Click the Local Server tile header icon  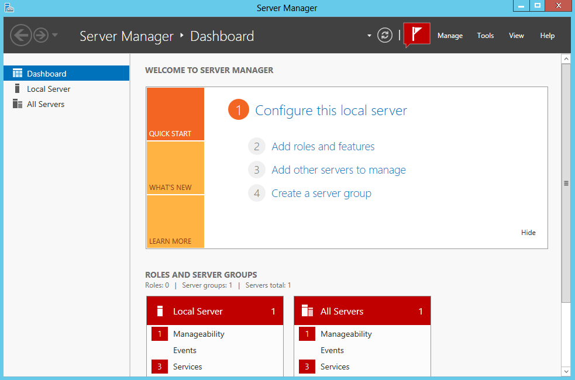(160, 311)
